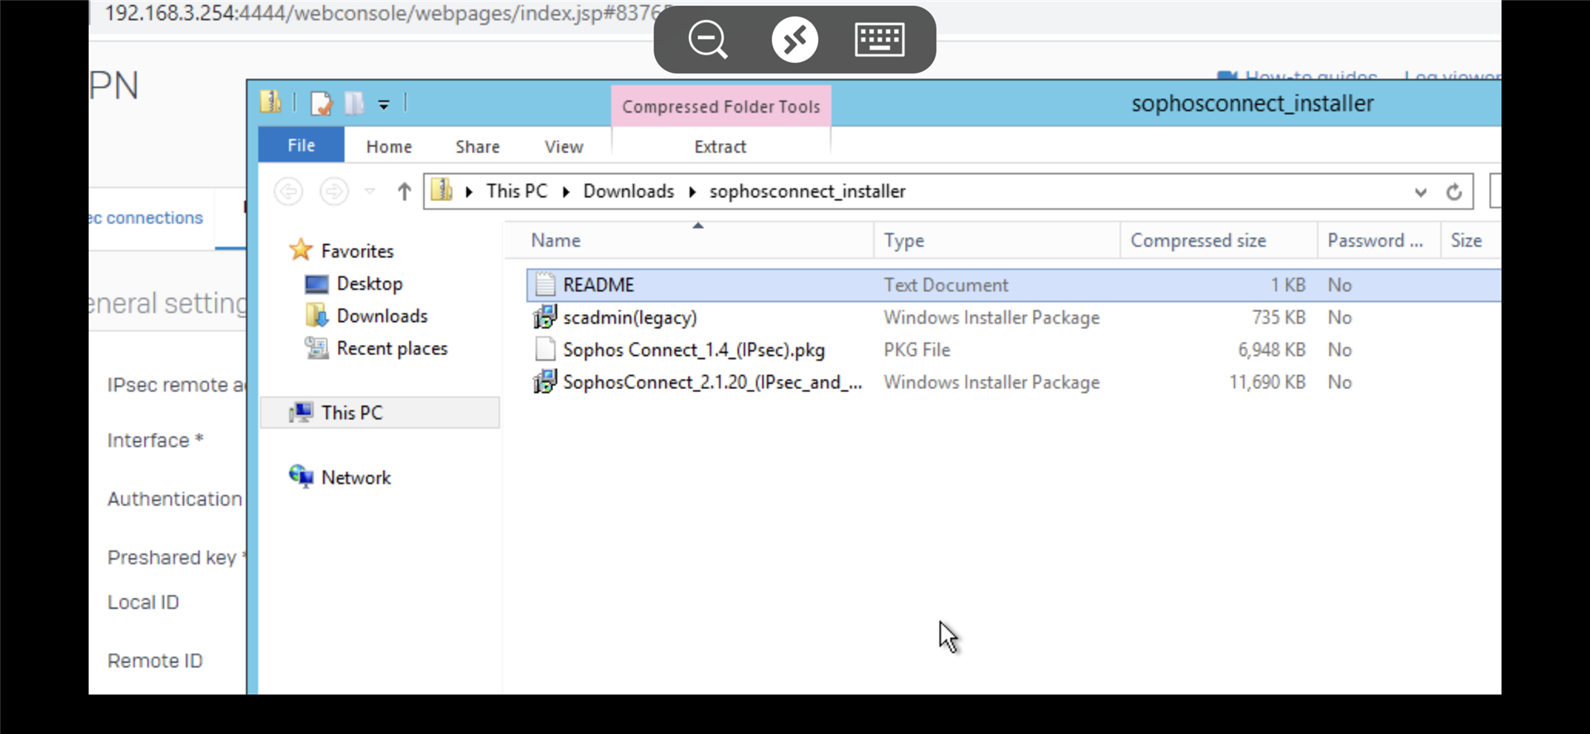
Task: Switch to the Home ribbon tab
Action: coord(389,146)
